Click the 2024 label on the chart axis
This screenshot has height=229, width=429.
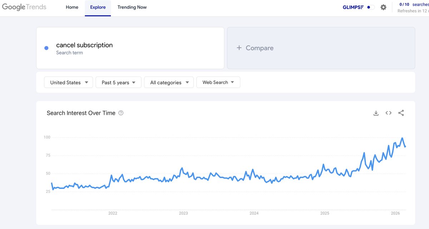tap(254, 213)
